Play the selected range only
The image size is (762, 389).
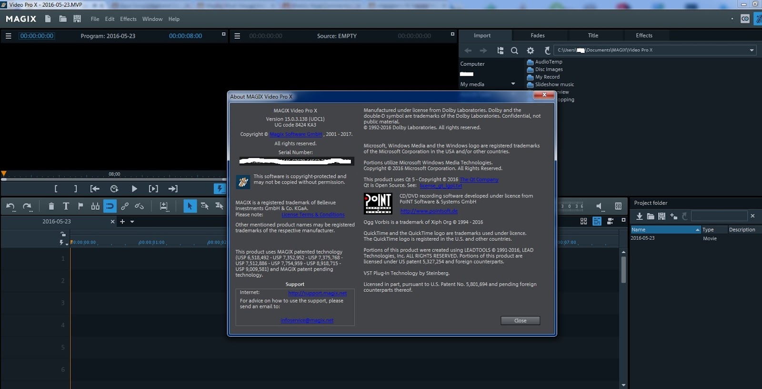(153, 189)
